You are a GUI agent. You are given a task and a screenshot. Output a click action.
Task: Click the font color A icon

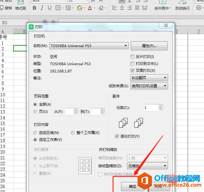pos(90,8)
